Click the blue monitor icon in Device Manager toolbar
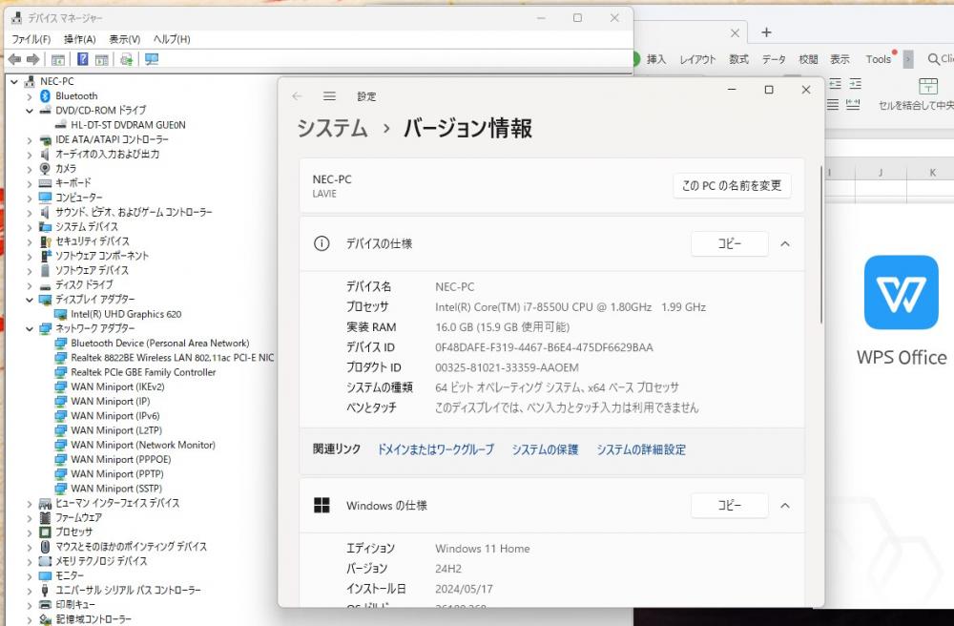The width and height of the screenshot is (954, 626). click(x=152, y=59)
